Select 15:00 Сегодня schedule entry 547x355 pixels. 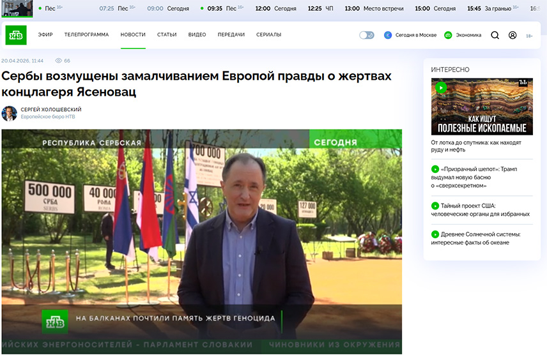click(435, 8)
